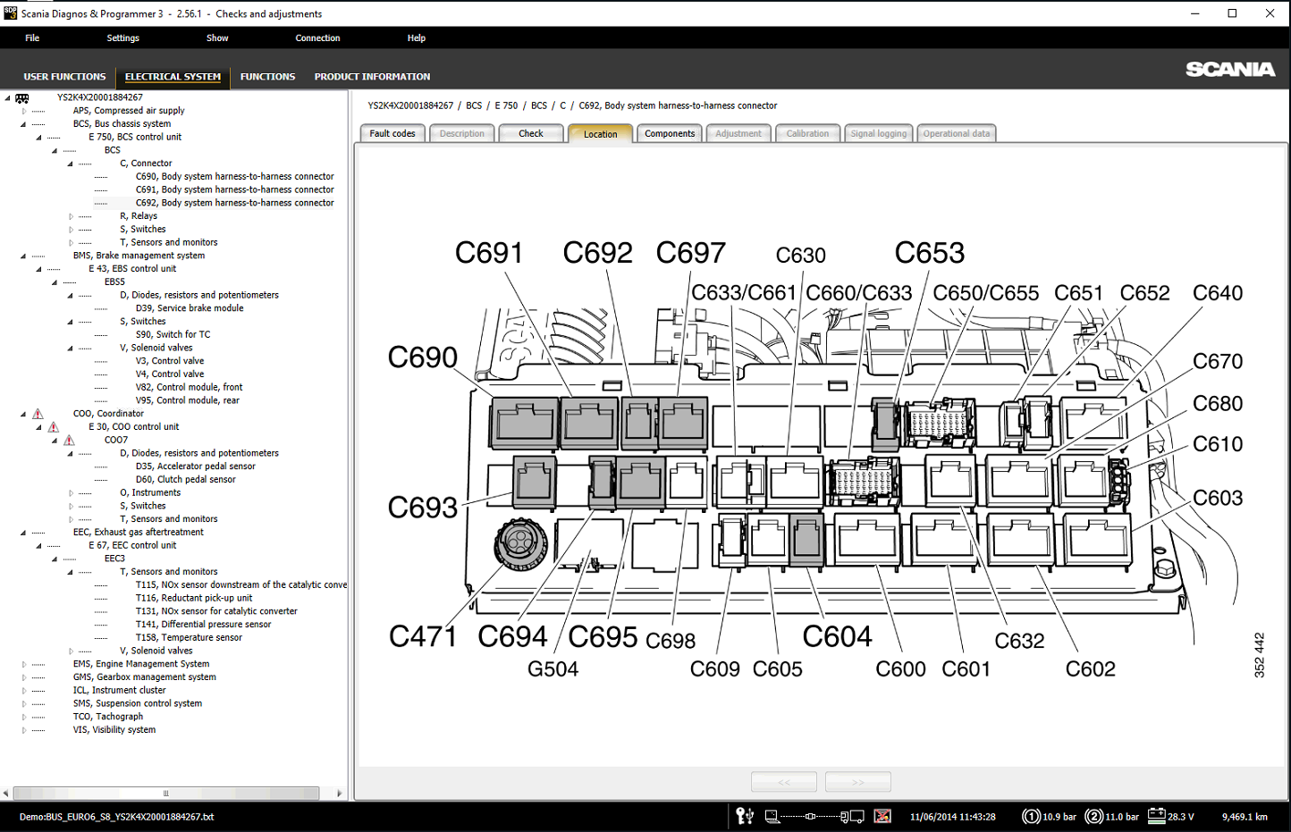The height and width of the screenshot is (832, 1291).
Task: Click the '>>' next page button
Action: pyautogui.click(x=857, y=781)
